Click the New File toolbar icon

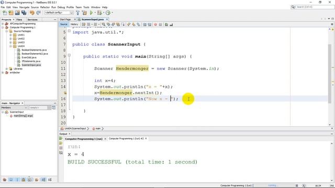pyautogui.click(x=5, y=13)
